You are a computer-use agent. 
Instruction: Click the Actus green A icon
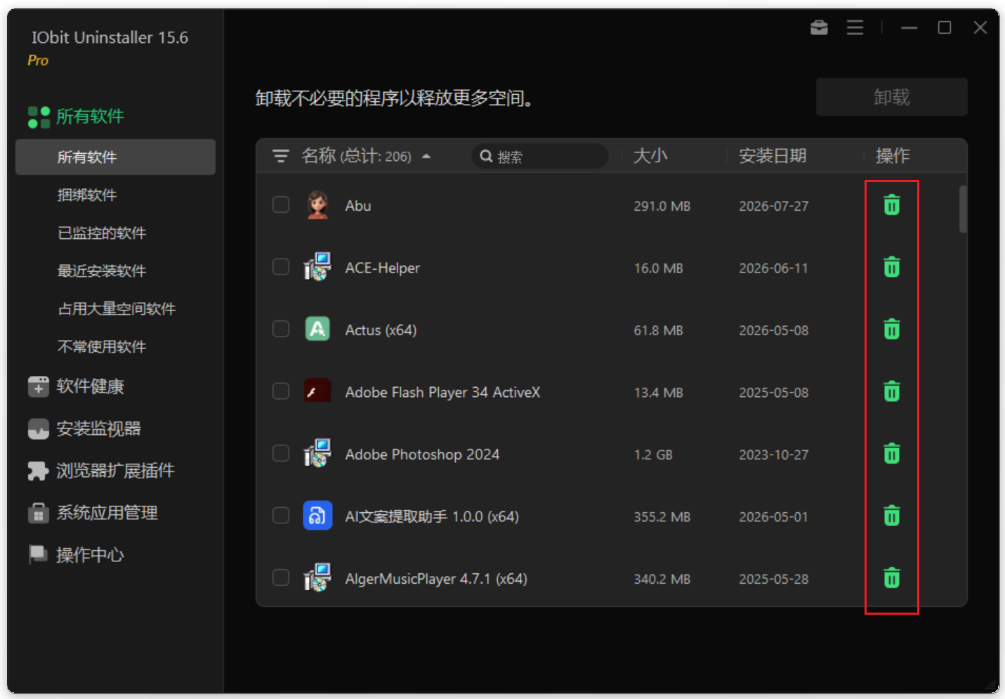(317, 329)
